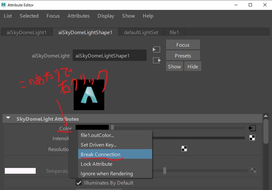Open the Help menu

(148, 16)
